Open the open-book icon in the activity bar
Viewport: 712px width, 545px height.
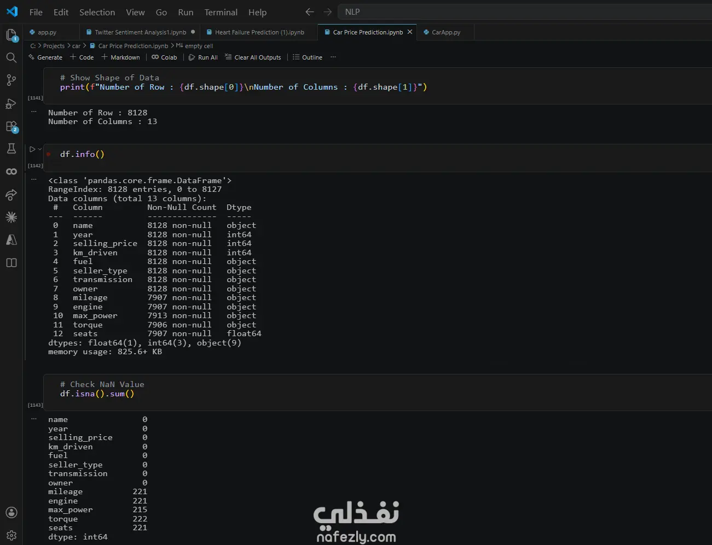coord(11,263)
